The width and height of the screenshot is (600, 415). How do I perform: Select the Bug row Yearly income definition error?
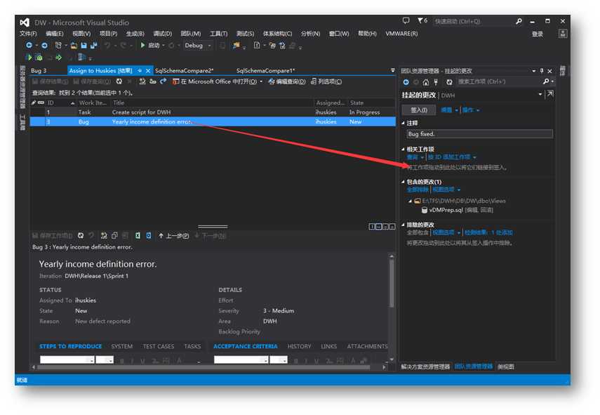213,121
